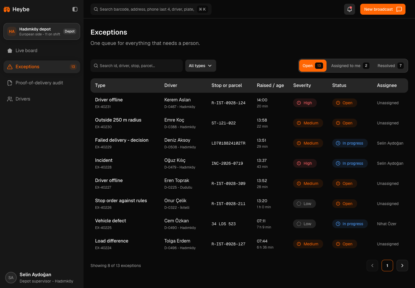Click the Heybe logo icon
The image size is (415, 288).
coord(7,10)
